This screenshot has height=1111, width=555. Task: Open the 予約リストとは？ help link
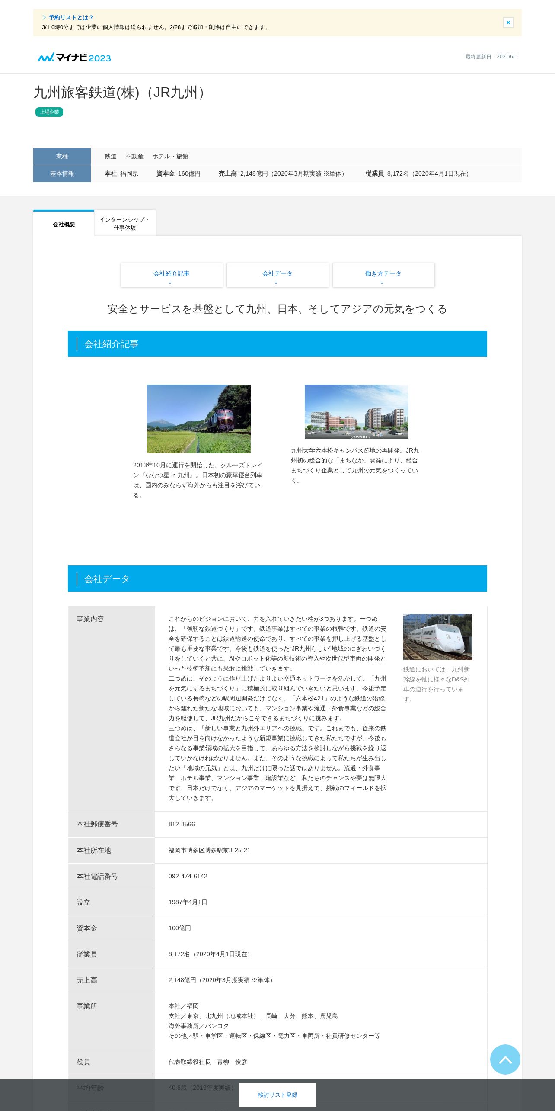tap(70, 18)
